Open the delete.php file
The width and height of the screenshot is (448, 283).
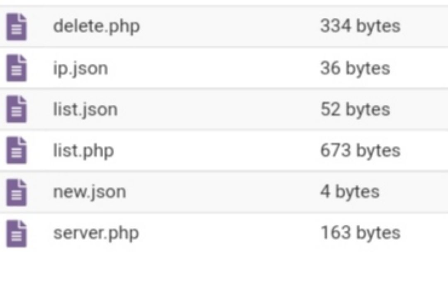(x=96, y=27)
